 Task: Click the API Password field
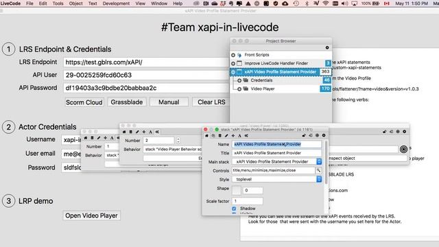tap(146, 88)
